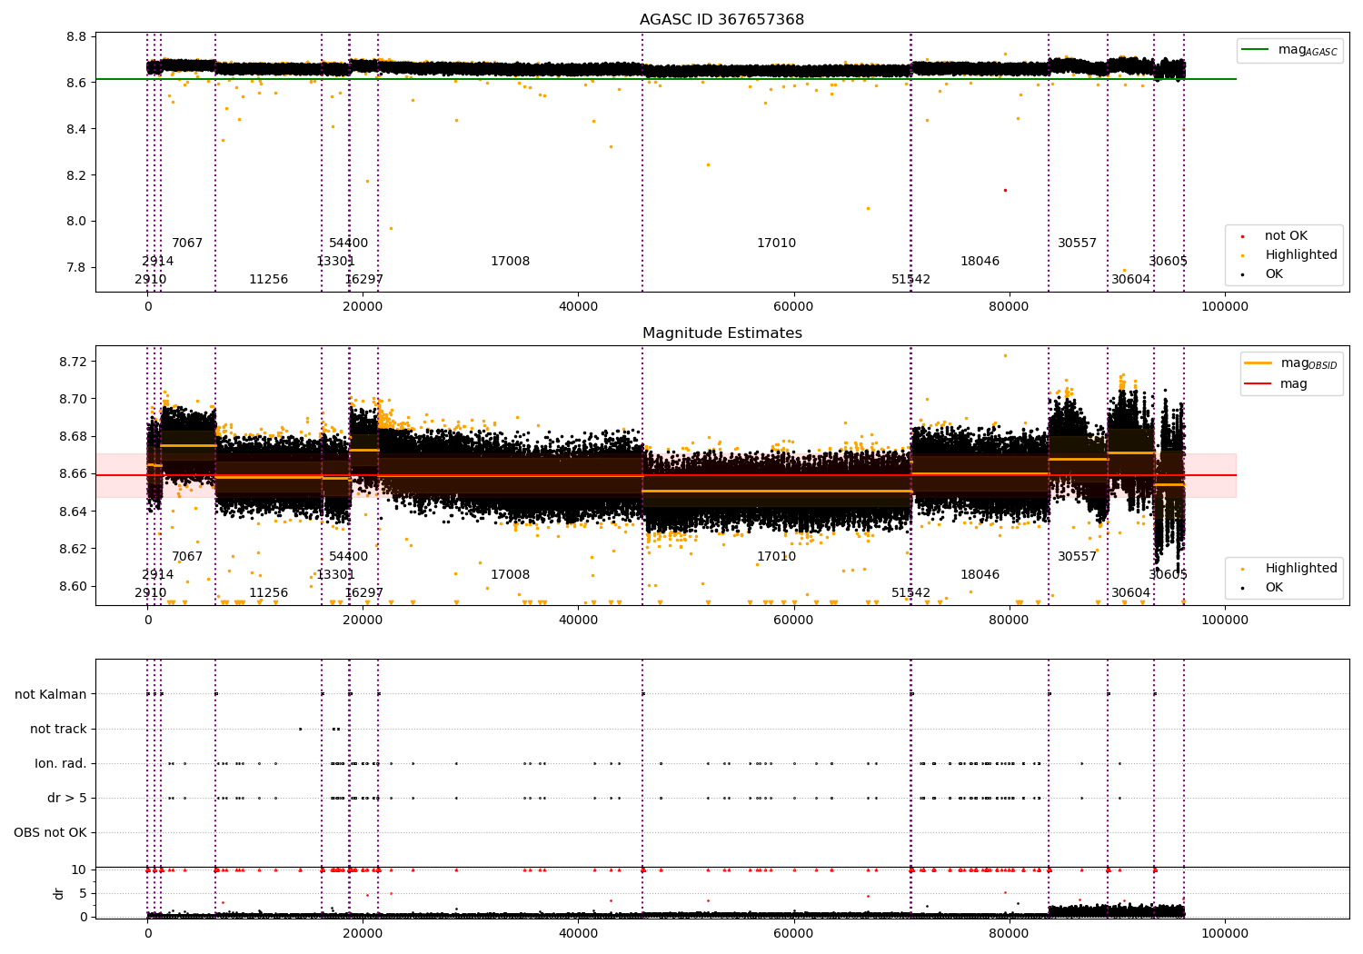Click the 20000 x-axis tick under middle plot
Image resolution: width=1363 pixels, height=954 pixels.
pos(363,620)
